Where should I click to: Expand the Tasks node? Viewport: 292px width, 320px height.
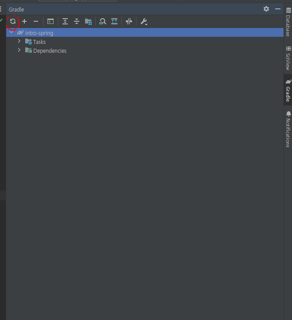tap(19, 41)
